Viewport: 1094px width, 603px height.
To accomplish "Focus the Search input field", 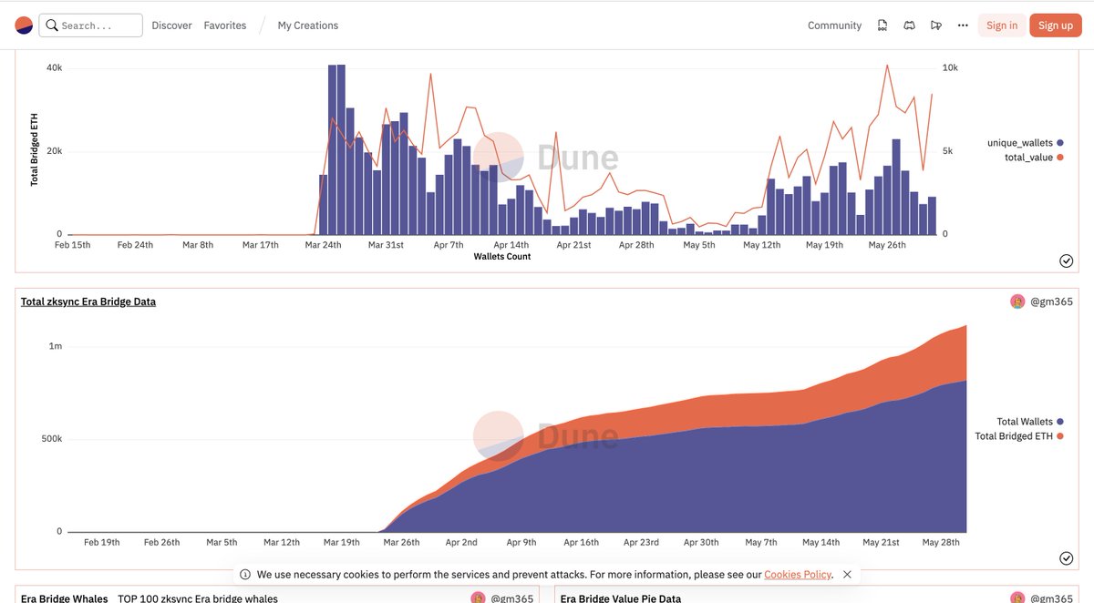I will point(91,26).
